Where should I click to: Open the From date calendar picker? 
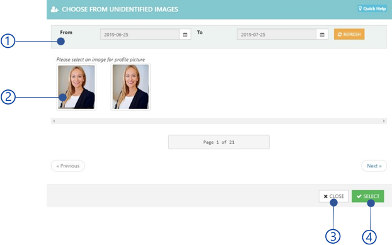tap(185, 35)
